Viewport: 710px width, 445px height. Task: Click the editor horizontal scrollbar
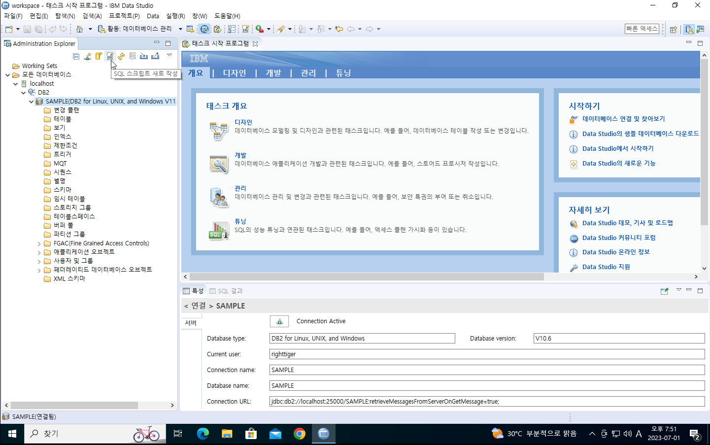(367, 277)
